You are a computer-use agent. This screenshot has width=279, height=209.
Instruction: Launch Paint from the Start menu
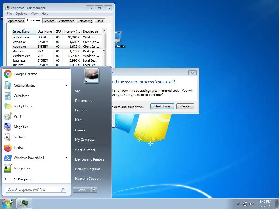coord(8,116)
